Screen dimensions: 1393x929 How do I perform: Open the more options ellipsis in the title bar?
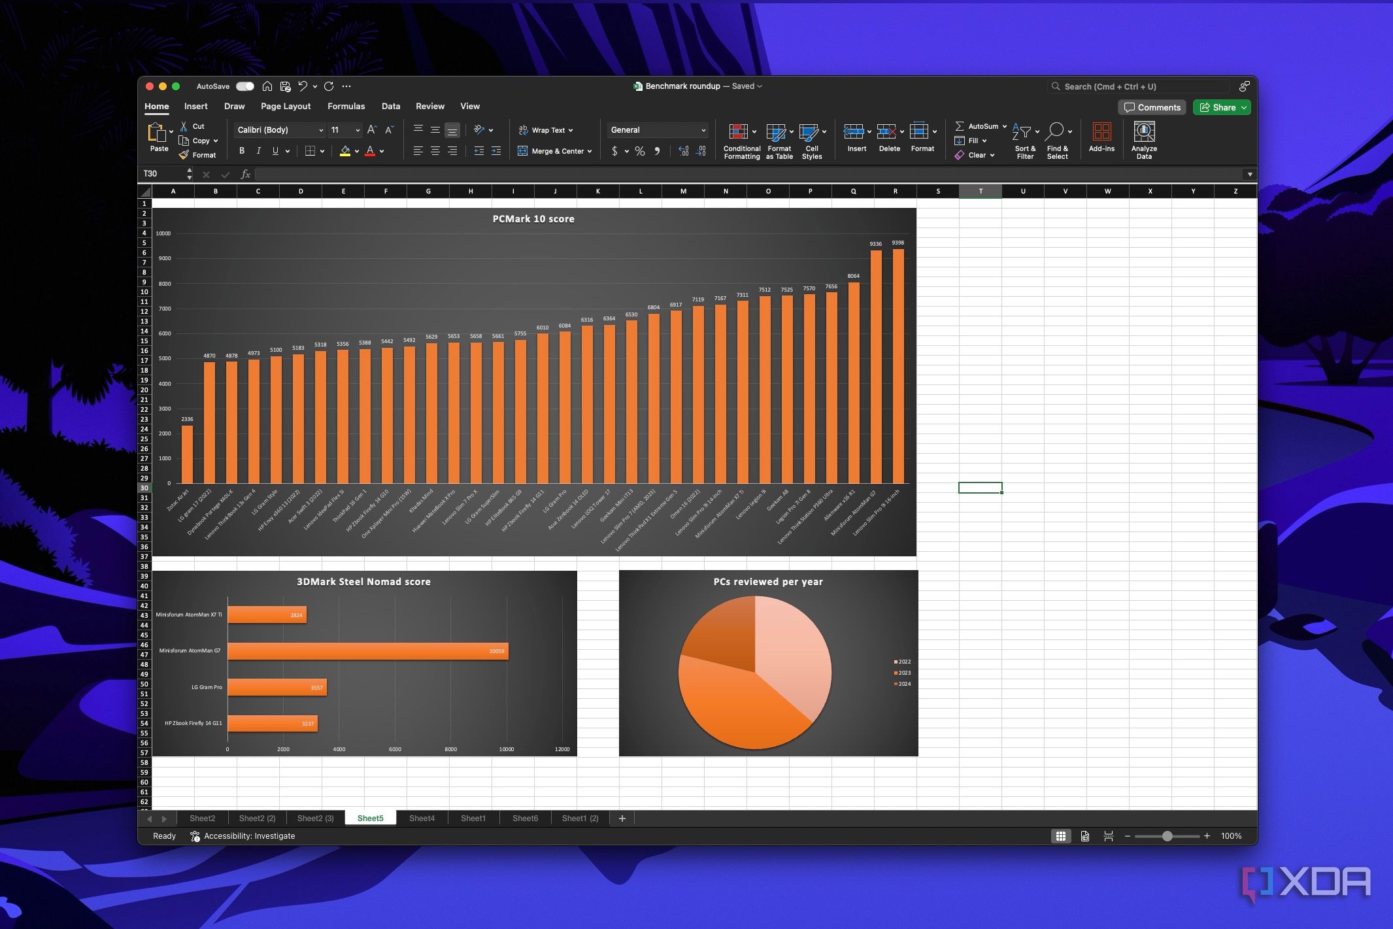click(x=346, y=86)
